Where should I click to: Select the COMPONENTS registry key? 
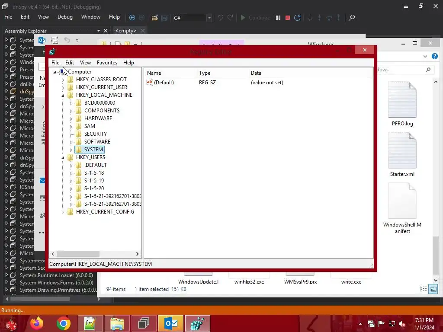click(102, 111)
